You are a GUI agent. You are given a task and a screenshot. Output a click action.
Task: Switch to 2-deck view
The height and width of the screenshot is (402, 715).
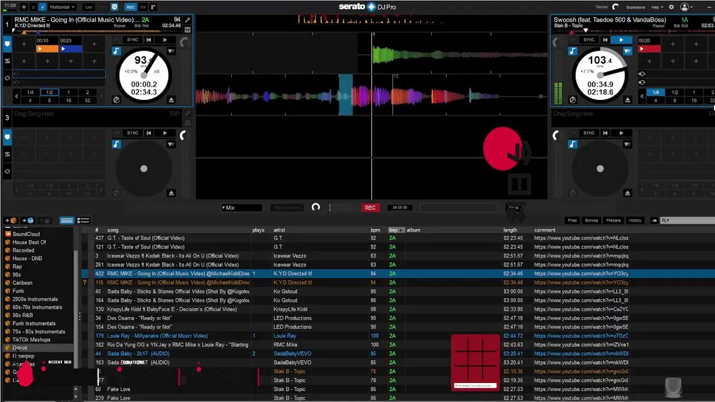(33, 7)
